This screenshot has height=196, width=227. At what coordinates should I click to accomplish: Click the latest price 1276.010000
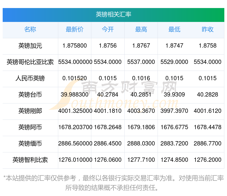(75, 160)
